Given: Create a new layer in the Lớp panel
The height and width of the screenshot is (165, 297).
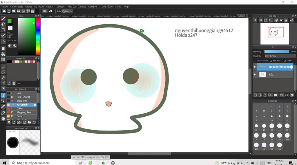Looking at the screenshot, I should click(255, 95).
